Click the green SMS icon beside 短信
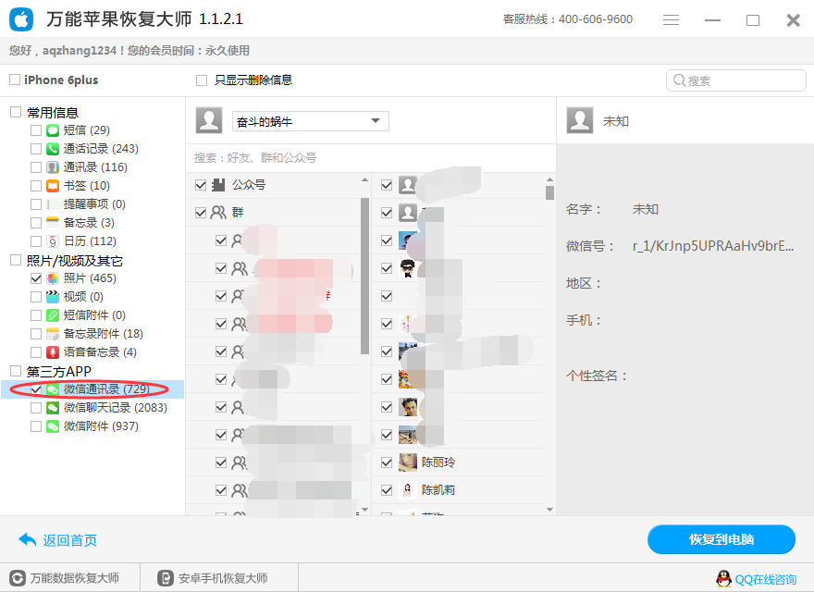 click(53, 130)
